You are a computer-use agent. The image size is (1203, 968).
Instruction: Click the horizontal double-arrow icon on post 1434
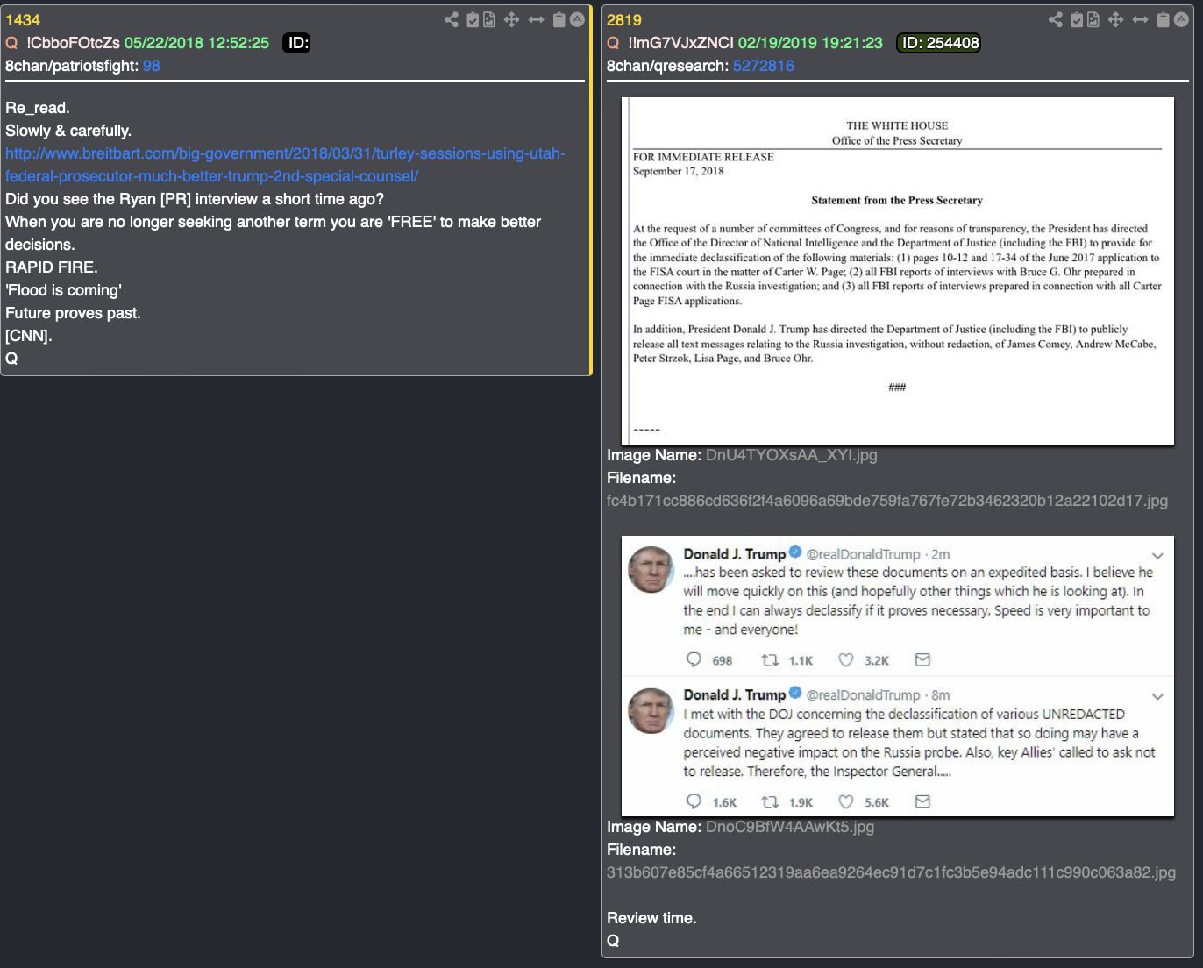point(536,19)
